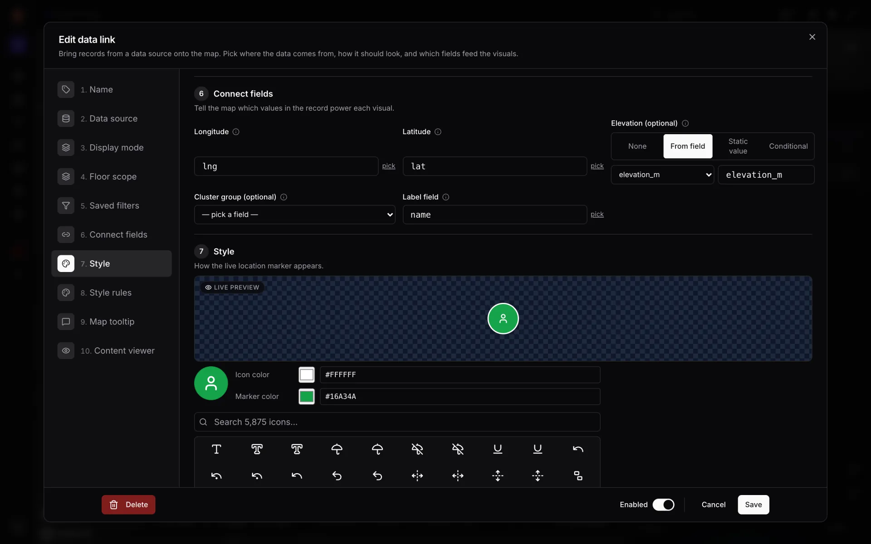Click the #FFFFFF icon color hex field

coord(460,375)
